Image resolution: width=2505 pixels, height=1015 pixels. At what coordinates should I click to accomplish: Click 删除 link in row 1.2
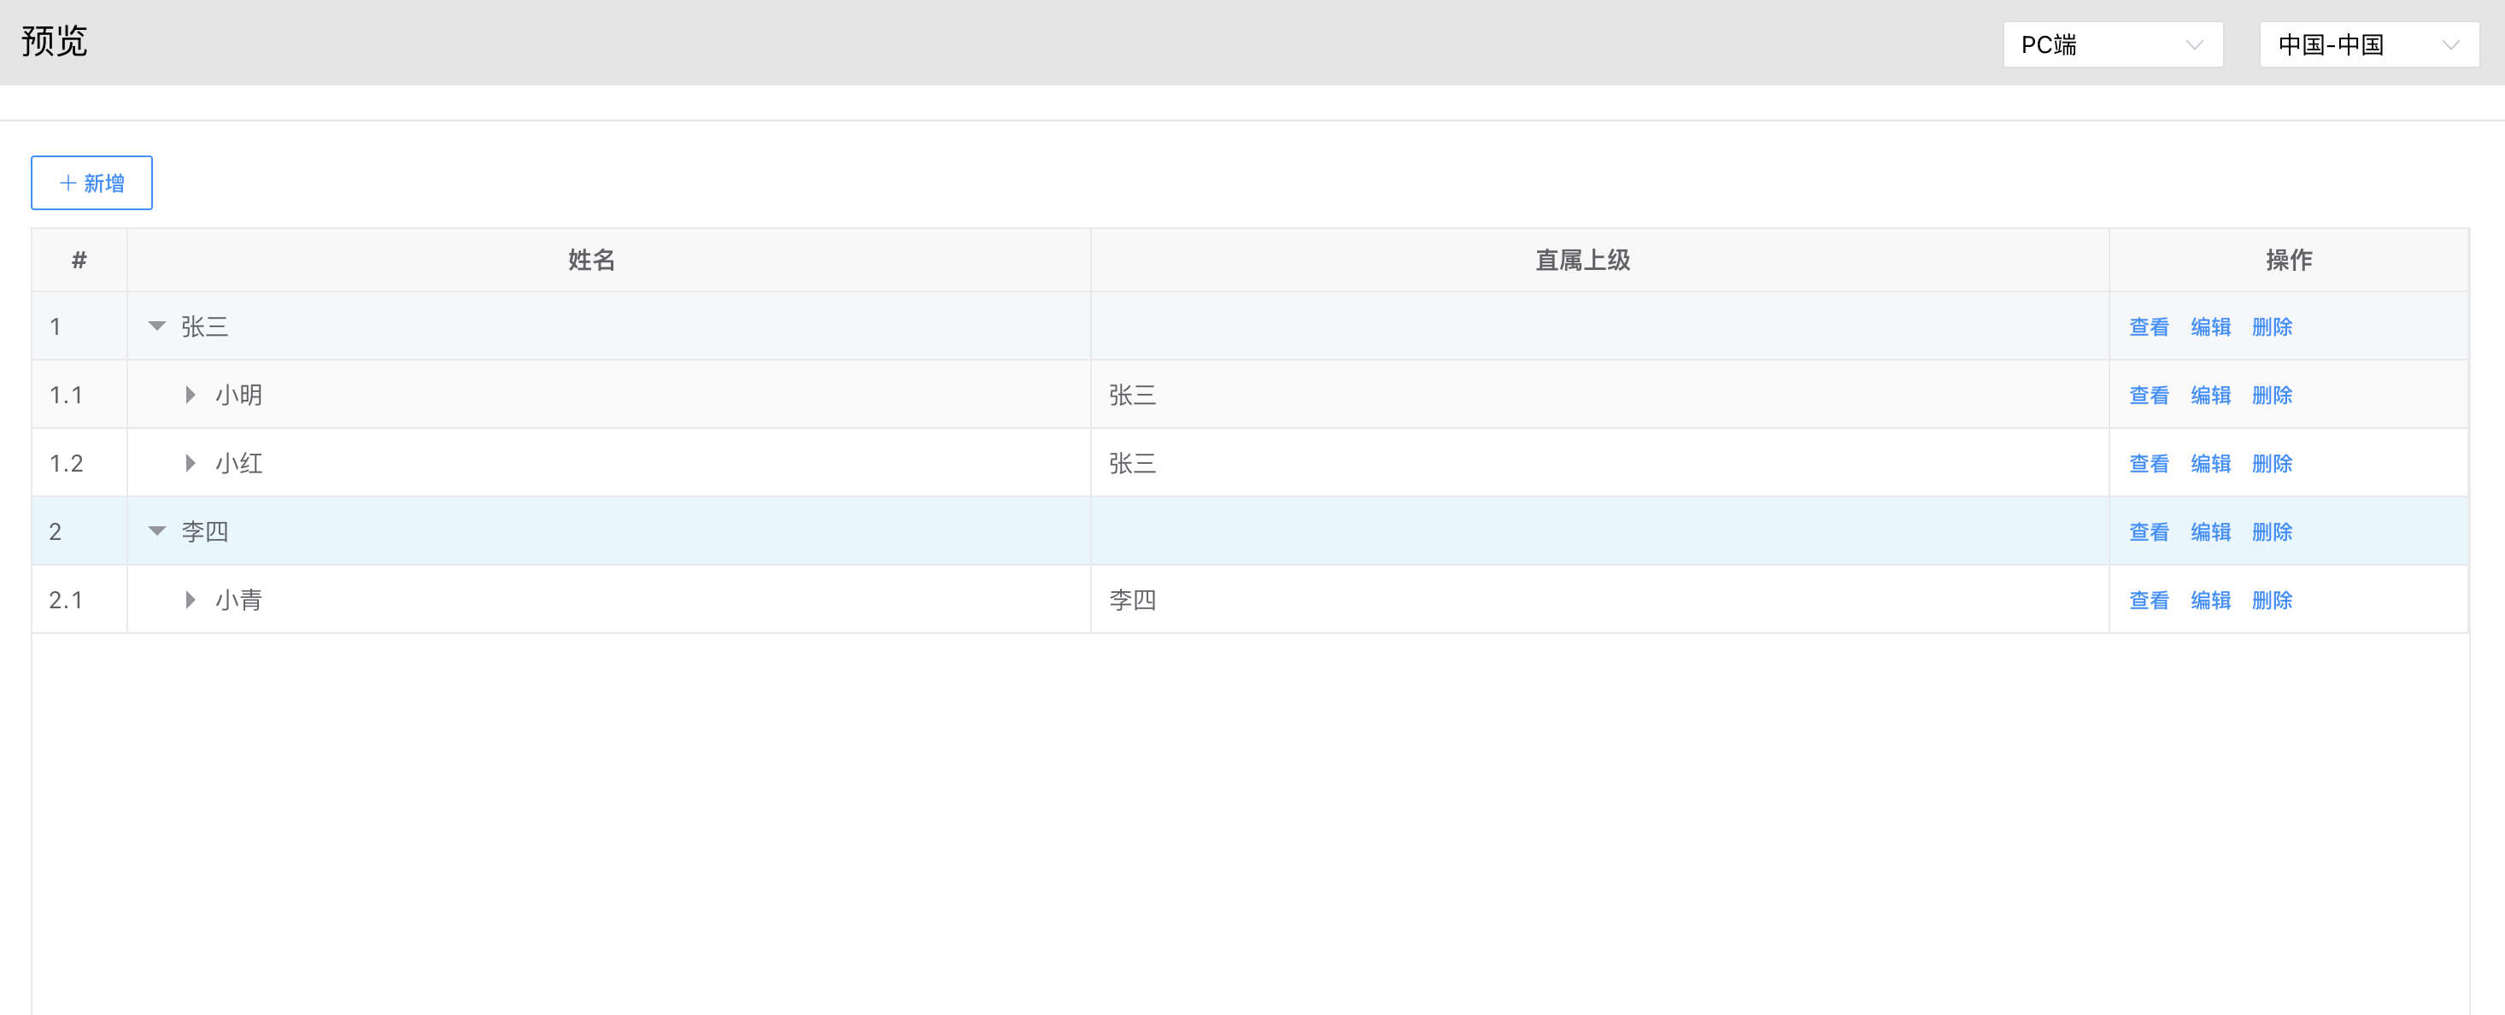(2272, 463)
